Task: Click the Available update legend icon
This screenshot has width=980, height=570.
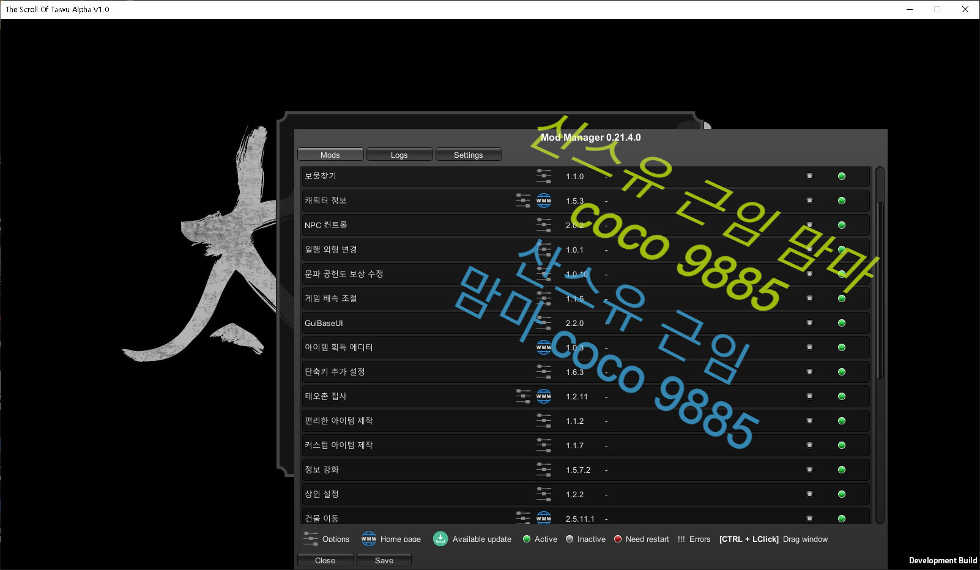Action: pyautogui.click(x=440, y=539)
